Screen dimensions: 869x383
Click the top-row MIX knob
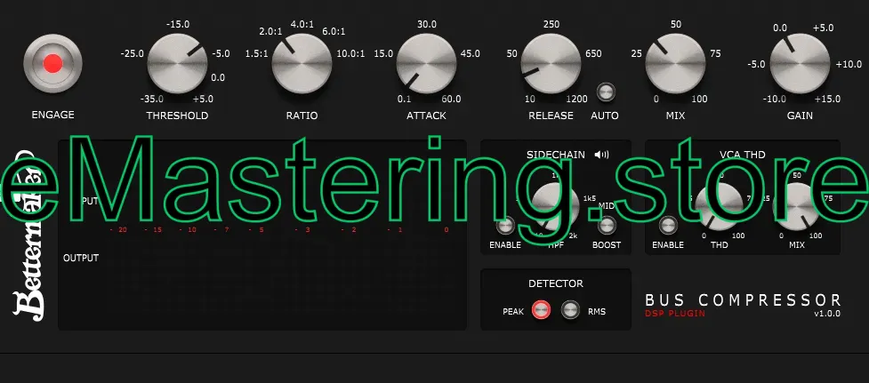click(675, 63)
